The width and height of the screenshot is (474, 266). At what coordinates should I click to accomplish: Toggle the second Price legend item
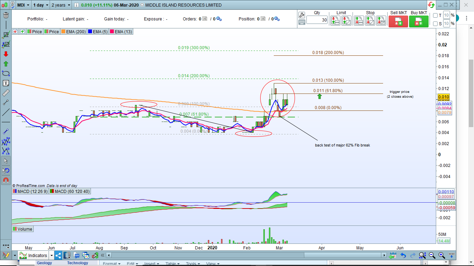point(51,32)
